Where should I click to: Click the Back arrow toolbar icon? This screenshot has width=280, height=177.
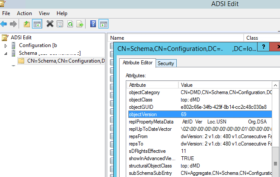[4, 24]
